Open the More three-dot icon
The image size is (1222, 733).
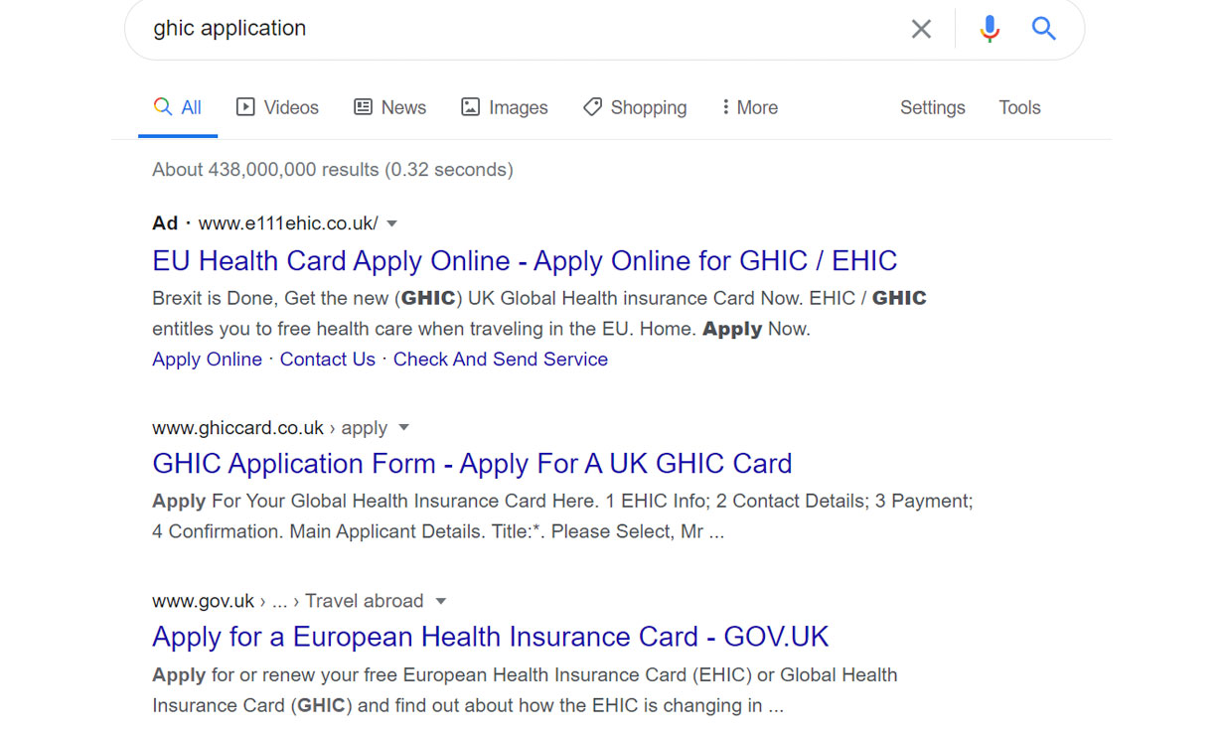point(725,106)
